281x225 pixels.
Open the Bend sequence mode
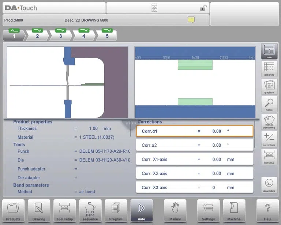(90, 211)
